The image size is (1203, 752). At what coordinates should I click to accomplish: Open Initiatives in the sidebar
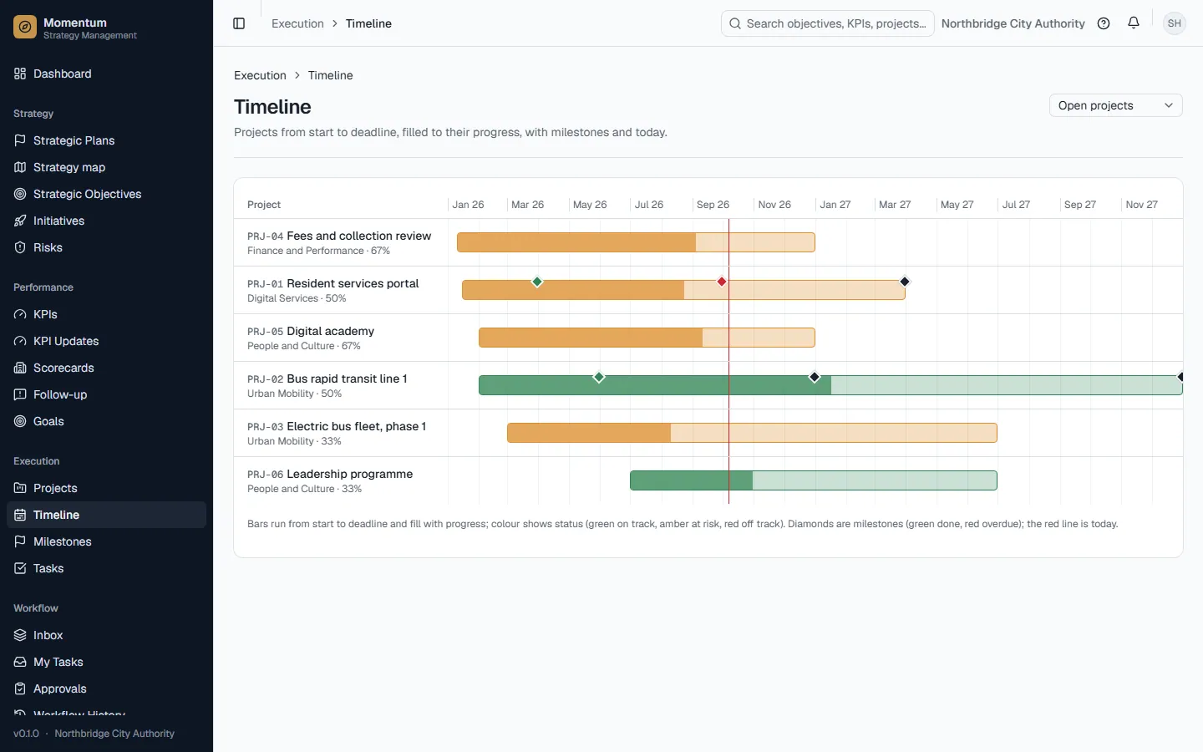[106, 221]
